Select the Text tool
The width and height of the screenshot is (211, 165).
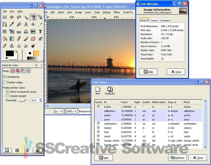pos(40,32)
